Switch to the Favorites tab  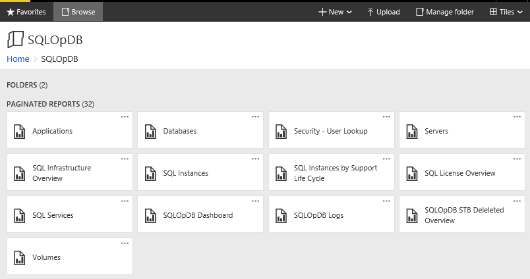click(26, 12)
